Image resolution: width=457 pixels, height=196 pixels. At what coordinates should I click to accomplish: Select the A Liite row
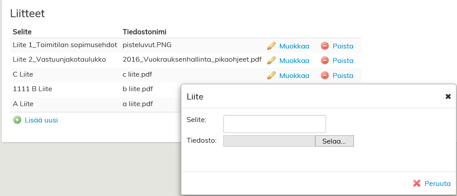pos(23,104)
